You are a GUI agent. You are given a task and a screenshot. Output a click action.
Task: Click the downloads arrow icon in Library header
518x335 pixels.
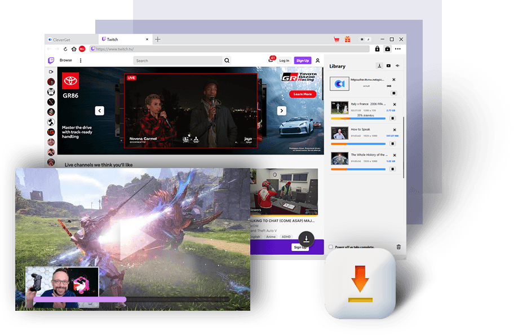(380, 65)
